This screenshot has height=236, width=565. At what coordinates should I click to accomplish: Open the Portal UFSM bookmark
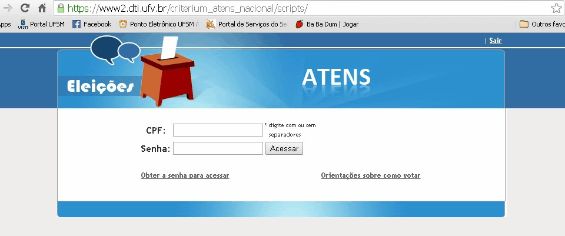42,24
